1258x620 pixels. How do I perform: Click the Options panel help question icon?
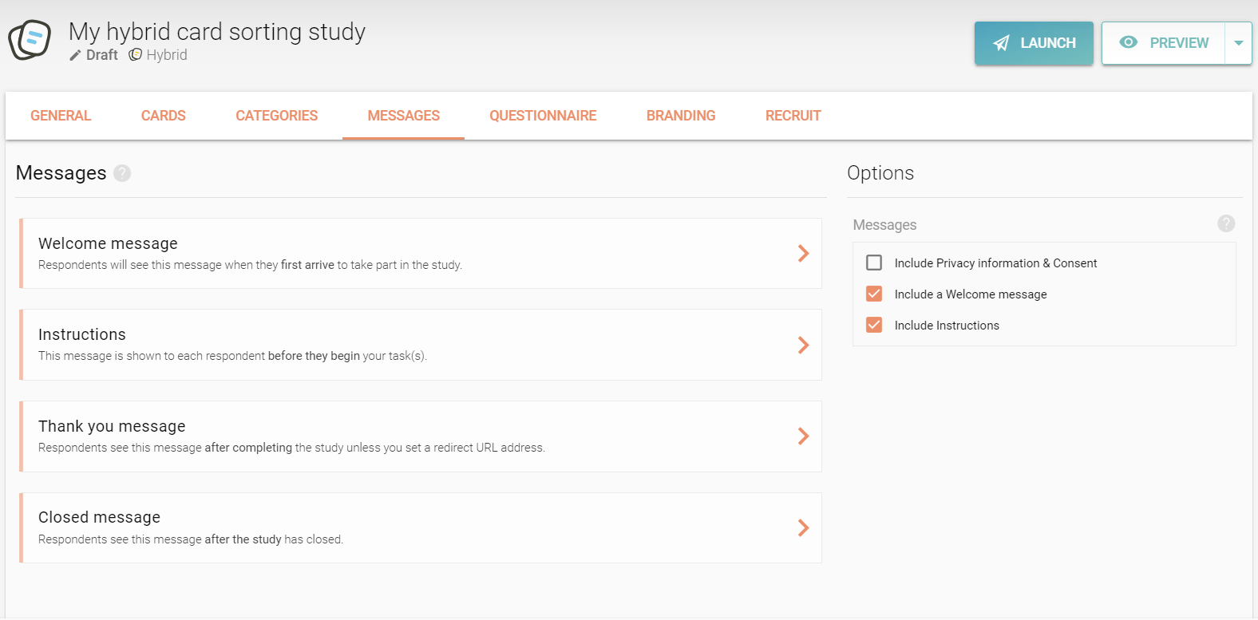click(x=1226, y=223)
